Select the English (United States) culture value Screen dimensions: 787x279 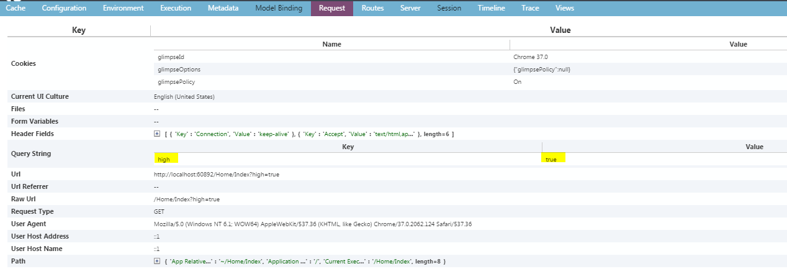184,97
